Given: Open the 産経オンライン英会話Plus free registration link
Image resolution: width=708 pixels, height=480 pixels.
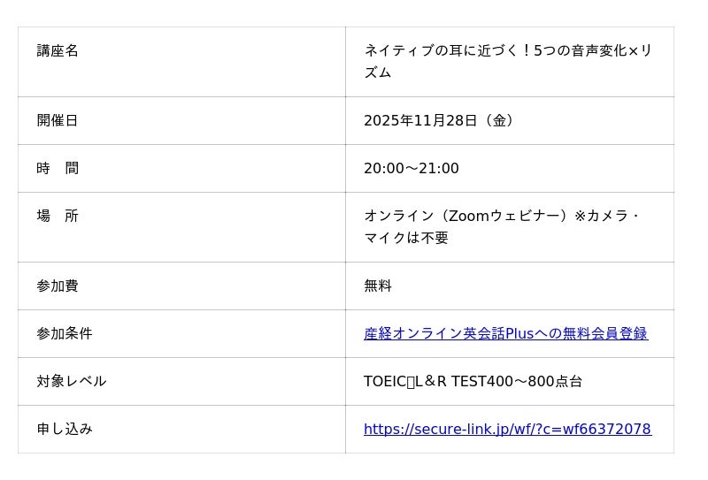Looking at the screenshot, I should click(505, 333).
